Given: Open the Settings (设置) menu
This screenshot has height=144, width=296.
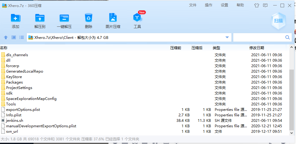Looking at the screenshot, I should (x=224, y=5).
